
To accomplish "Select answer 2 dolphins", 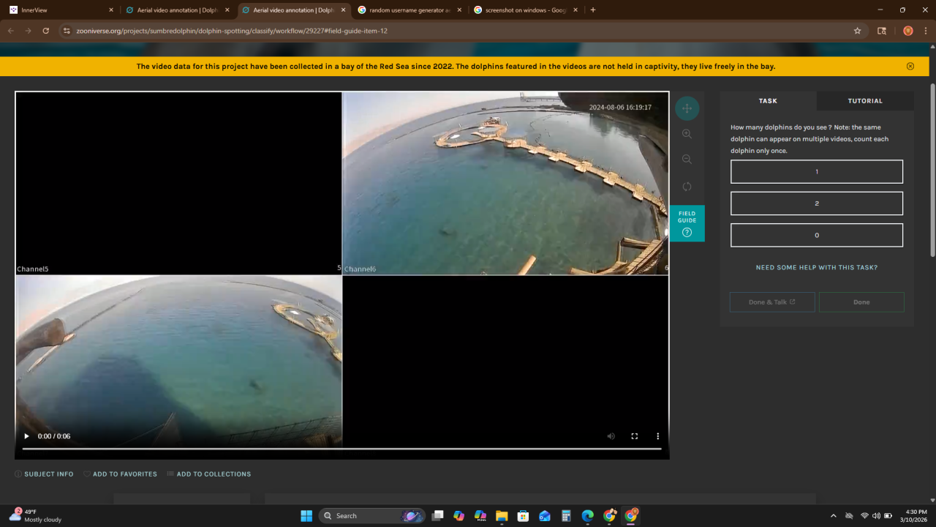I will tap(816, 203).
